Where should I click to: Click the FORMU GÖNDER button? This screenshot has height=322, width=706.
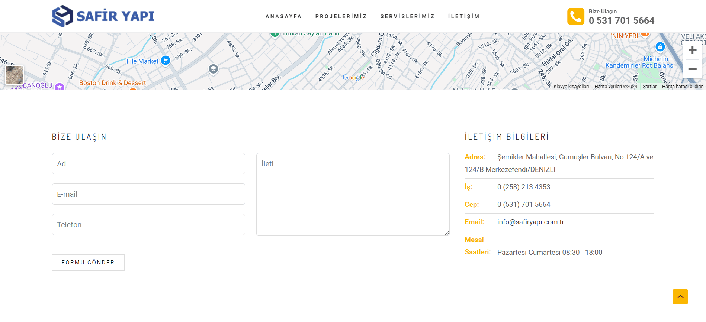[88, 263]
